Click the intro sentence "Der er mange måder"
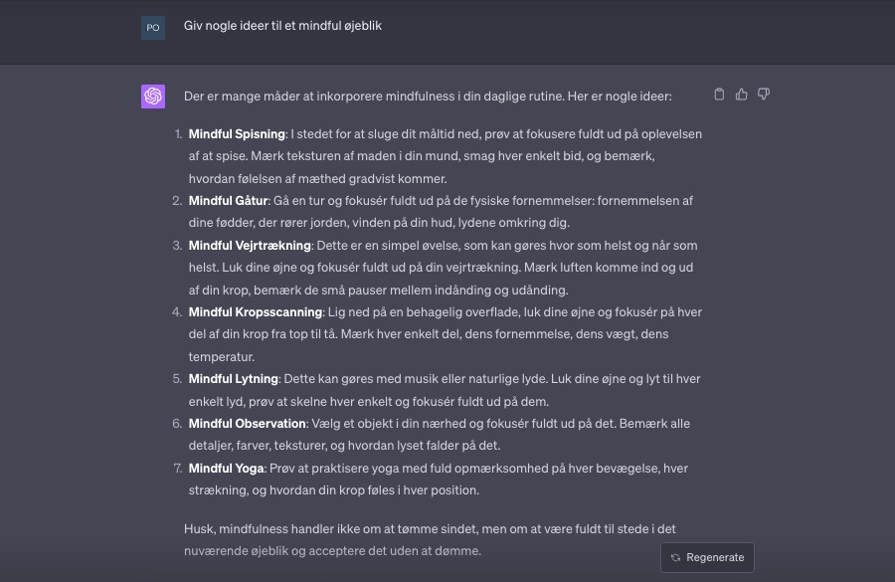 (x=428, y=97)
